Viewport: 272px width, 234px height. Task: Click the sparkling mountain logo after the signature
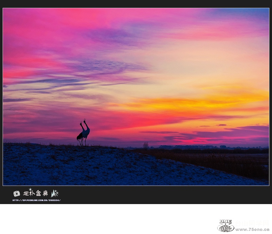click(x=55, y=194)
